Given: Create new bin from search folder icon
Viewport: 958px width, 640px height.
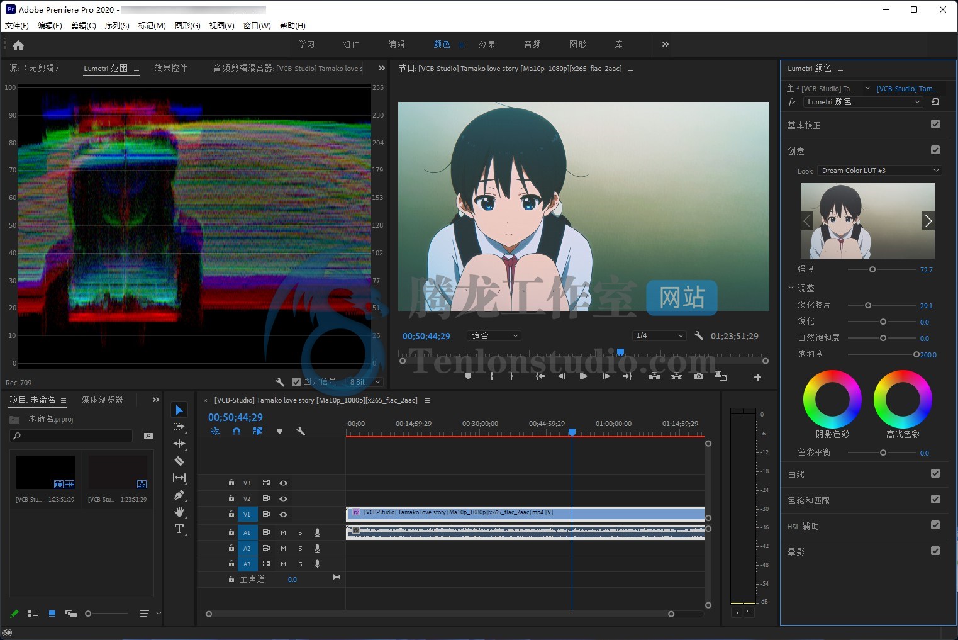Looking at the screenshot, I should click(148, 435).
